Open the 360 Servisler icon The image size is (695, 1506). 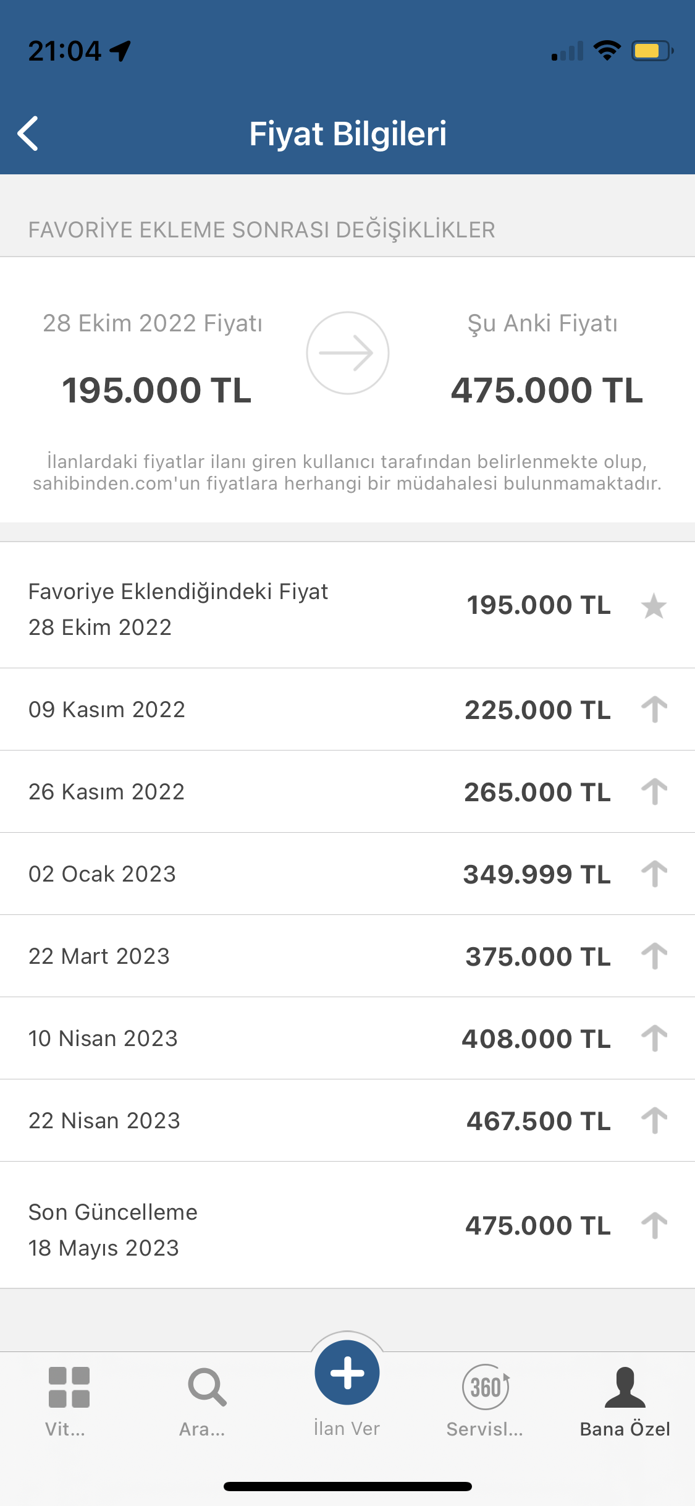coord(486,1387)
